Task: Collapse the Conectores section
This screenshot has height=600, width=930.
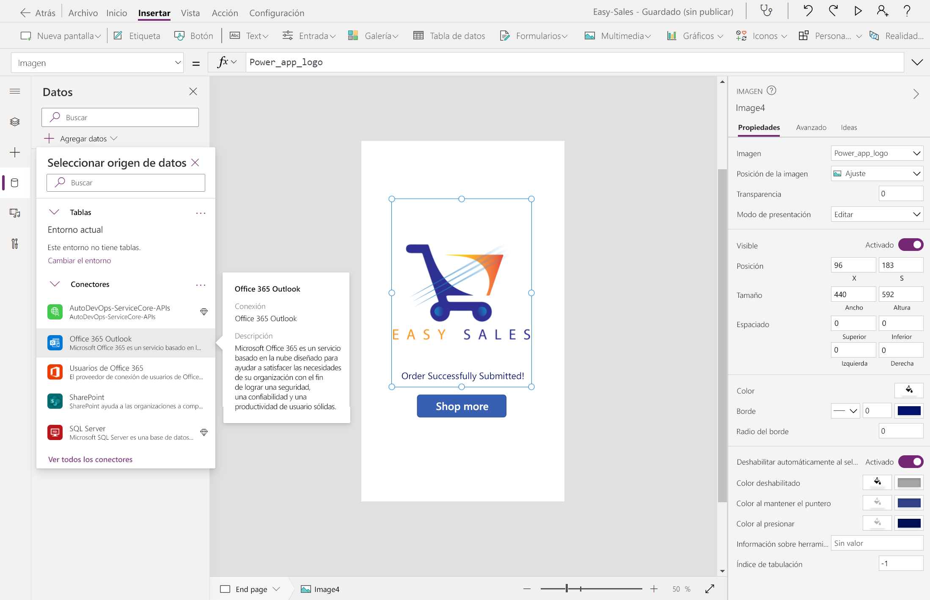Action: [54, 284]
